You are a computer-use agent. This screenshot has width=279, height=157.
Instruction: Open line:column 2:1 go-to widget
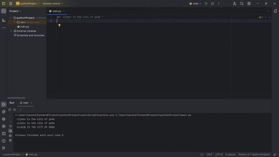tap(202, 154)
